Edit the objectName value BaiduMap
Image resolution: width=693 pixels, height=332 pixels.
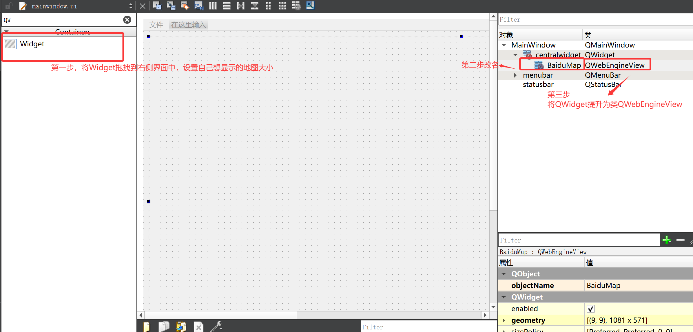[x=639, y=286]
